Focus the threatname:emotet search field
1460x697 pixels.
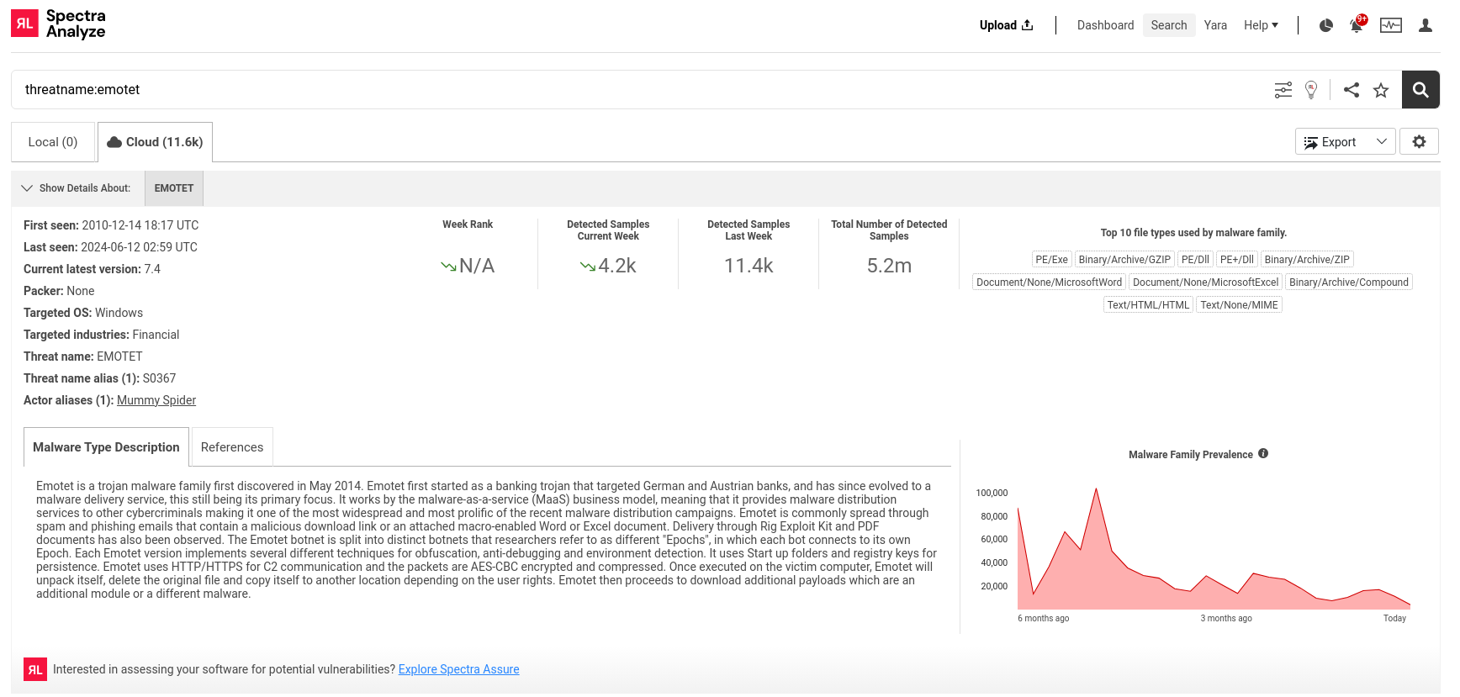click(639, 90)
